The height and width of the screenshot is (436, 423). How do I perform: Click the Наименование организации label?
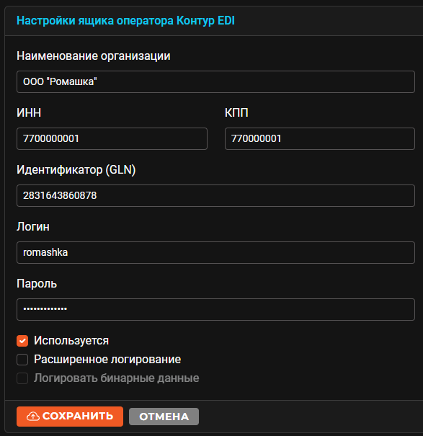(x=94, y=56)
